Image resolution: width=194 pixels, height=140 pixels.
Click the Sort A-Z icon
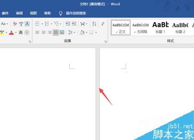[x=94, y=24]
